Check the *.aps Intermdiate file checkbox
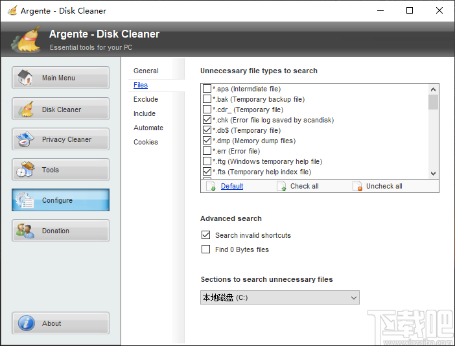 (207, 89)
